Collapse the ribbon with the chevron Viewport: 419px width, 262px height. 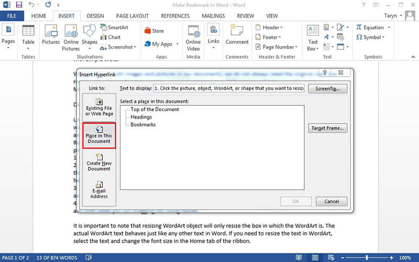[x=413, y=57]
